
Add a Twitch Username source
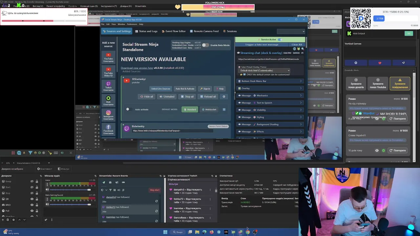(108, 87)
